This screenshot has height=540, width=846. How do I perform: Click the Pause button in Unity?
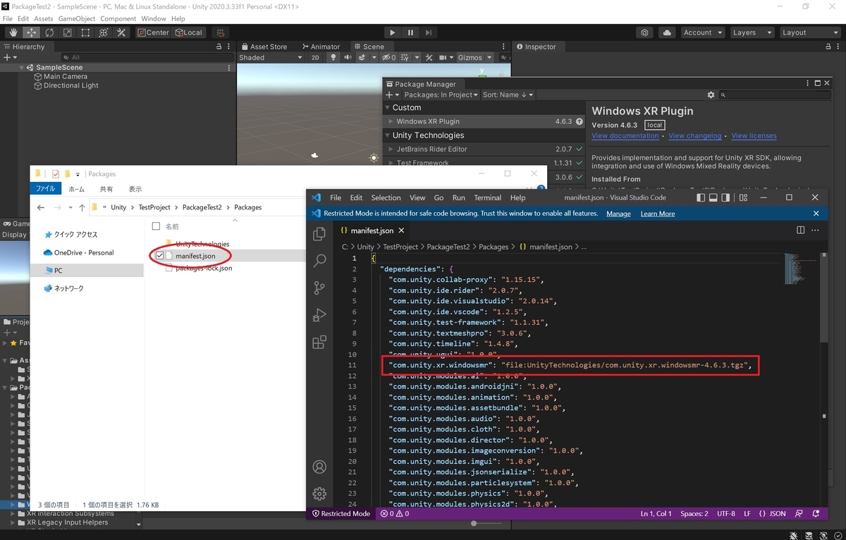pyautogui.click(x=410, y=32)
